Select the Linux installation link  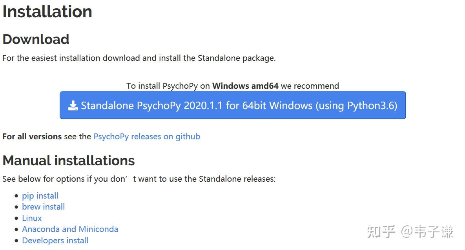tap(32, 218)
